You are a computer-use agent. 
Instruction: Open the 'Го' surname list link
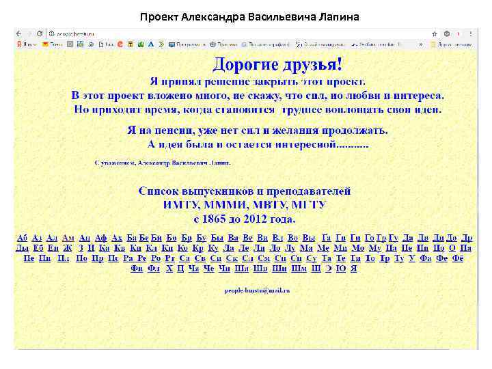point(370,238)
